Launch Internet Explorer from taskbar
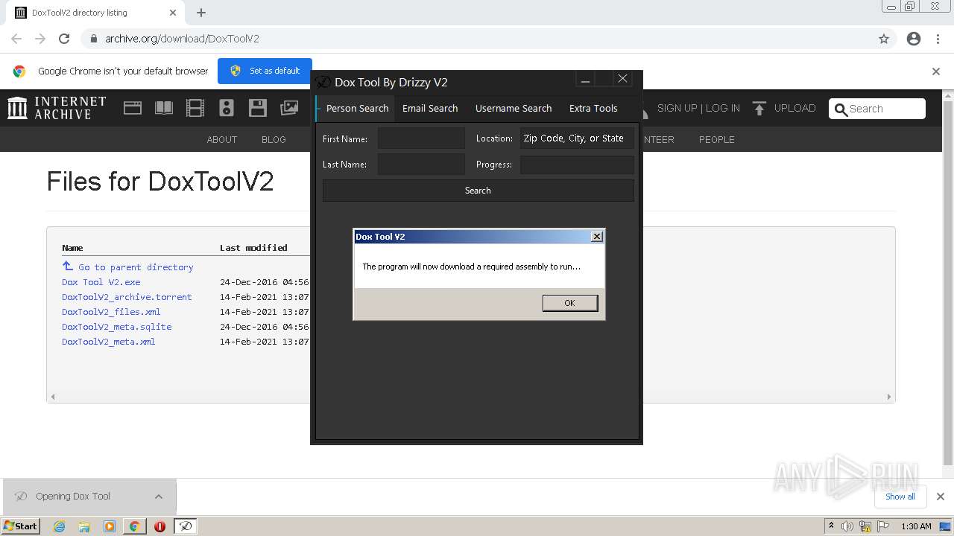 60,526
